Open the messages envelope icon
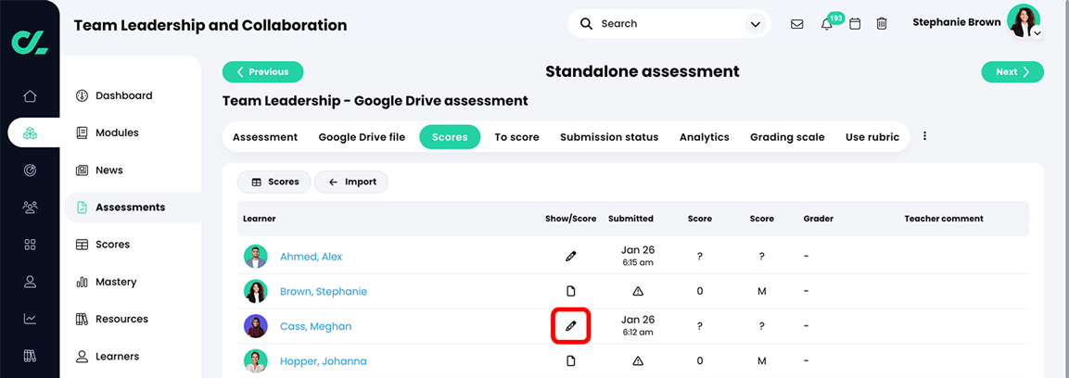Viewport: 1069px width, 378px height. [x=796, y=24]
